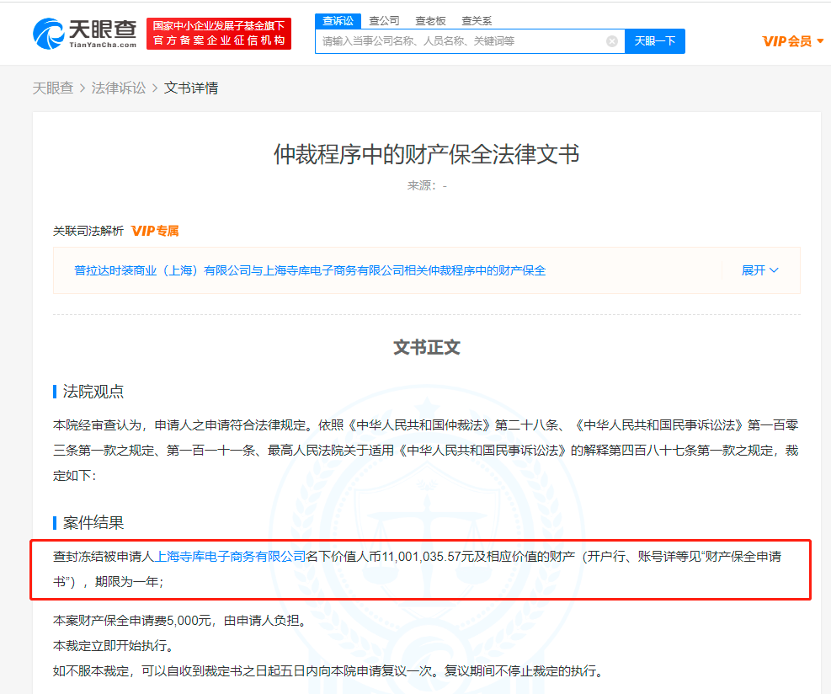Open 上海寺库电子商务有限公司 company link
The width and height of the screenshot is (831, 694).
(230, 556)
